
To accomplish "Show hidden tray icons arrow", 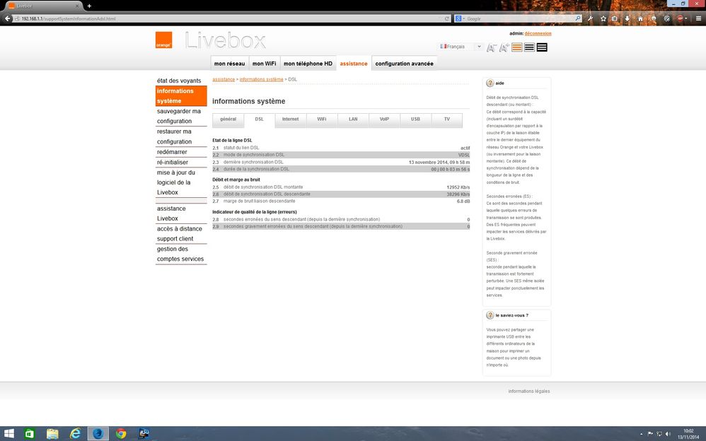I will [x=641, y=434].
